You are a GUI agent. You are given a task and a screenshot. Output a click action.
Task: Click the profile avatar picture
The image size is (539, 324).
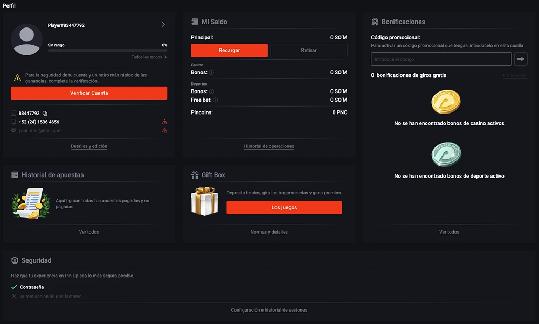click(27, 40)
